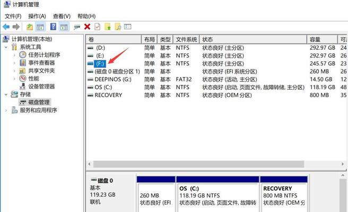Expand the 性能 node
348x212 pixels.
14,79
